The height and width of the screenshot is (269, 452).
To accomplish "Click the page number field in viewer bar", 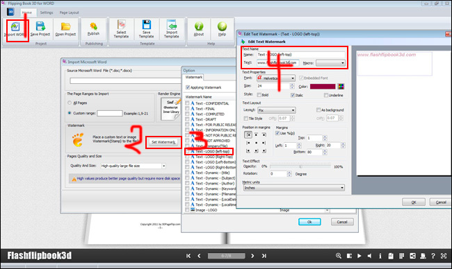I will click(x=226, y=256).
